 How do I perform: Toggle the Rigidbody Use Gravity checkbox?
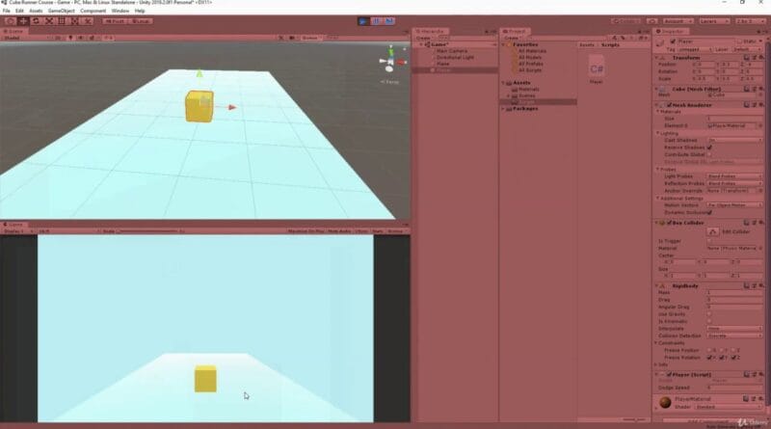point(710,313)
